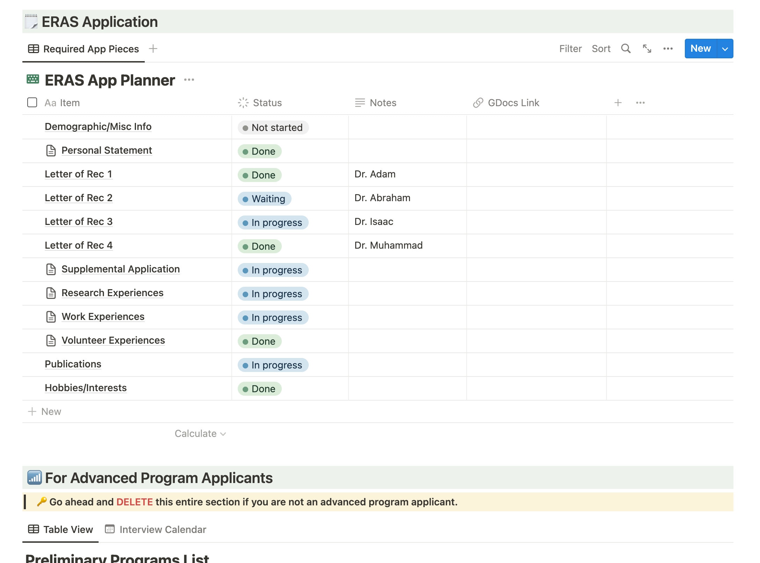Click the GDocs Link property icon
The image size is (760, 563).
tap(478, 103)
